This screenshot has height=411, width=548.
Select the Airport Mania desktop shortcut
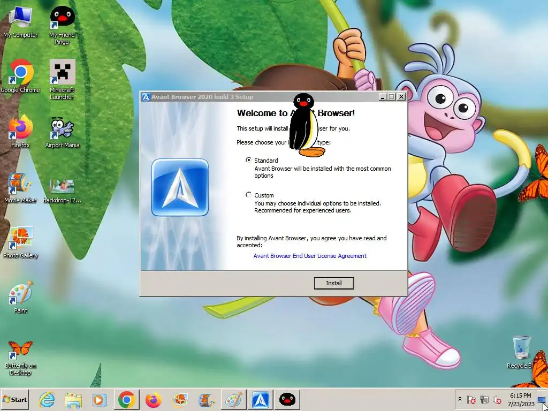pos(62,132)
